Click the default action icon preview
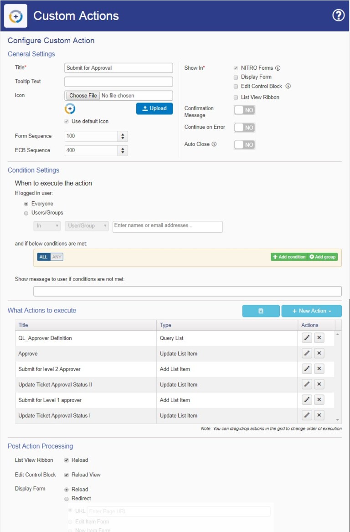 pyautogui.click(x=69, y=109)
